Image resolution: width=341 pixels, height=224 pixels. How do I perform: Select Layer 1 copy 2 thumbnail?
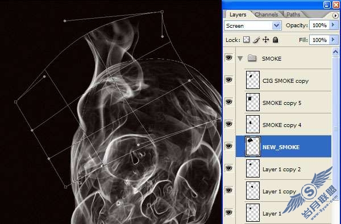pos(253,168)
